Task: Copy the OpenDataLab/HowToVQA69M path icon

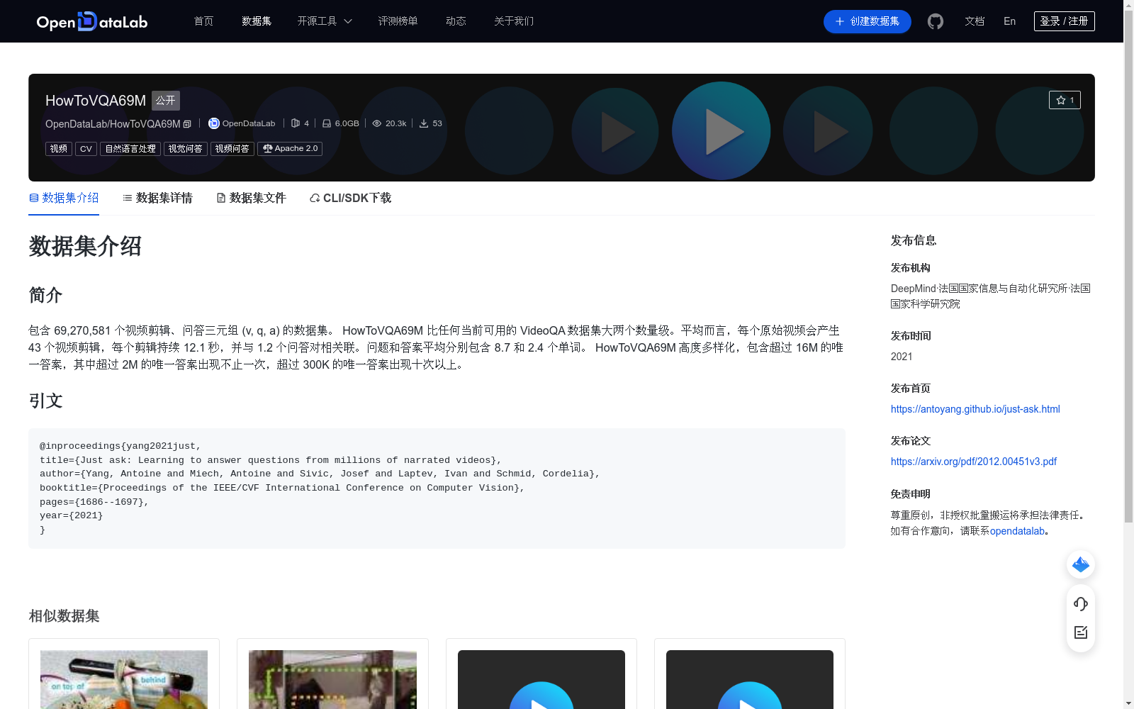Action: (x=187, y=124)
